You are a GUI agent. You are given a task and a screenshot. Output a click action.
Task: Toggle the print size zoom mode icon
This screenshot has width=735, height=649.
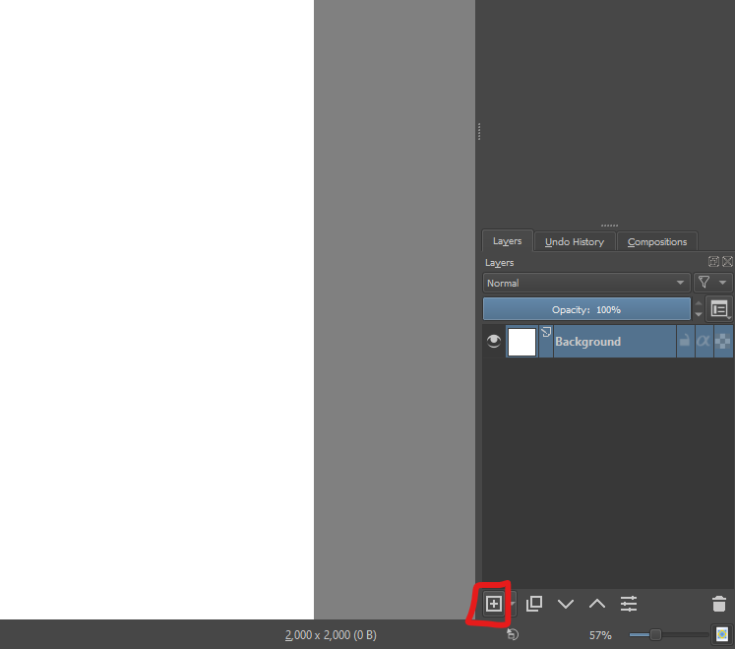(x=722, y=635)
